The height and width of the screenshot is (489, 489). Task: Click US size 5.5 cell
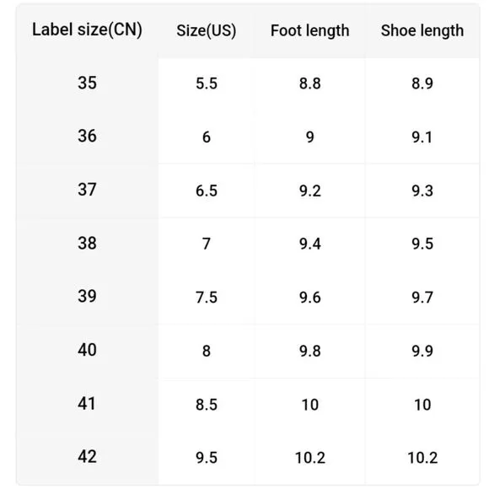click(x=207, y=83)
